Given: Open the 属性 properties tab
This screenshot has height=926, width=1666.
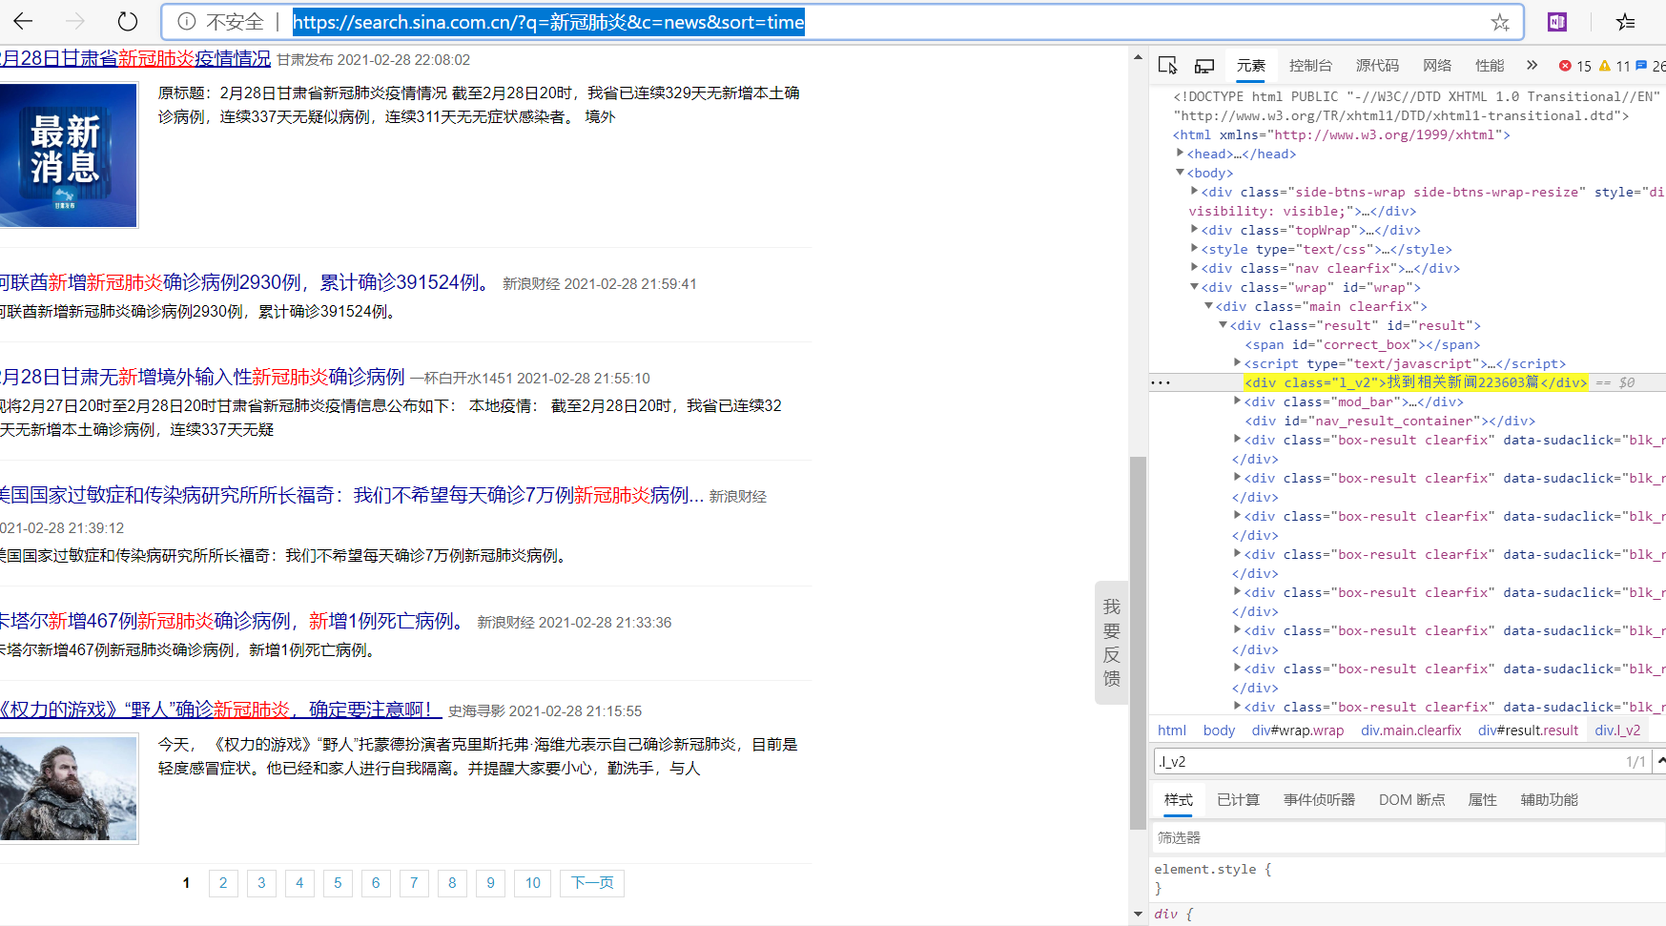Looking at the screenshot, I should (1482, 800).
